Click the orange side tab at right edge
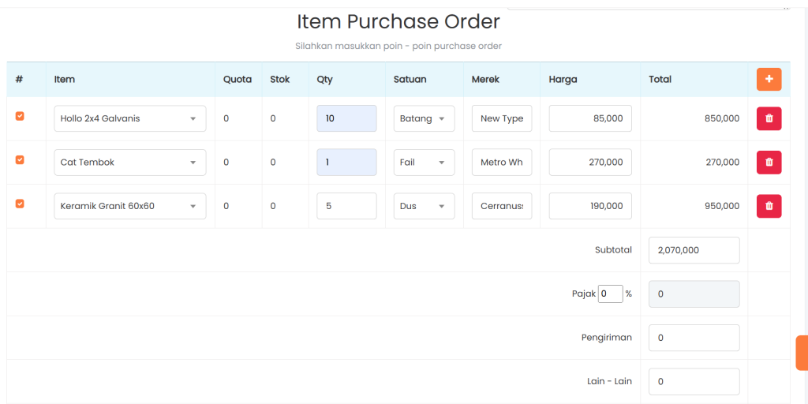 coord(802,353)
